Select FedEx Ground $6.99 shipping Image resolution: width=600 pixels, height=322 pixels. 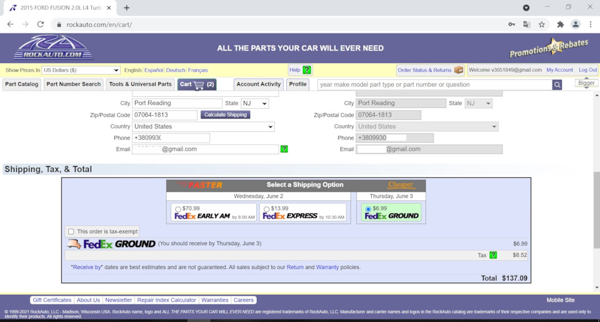(368, 209)
